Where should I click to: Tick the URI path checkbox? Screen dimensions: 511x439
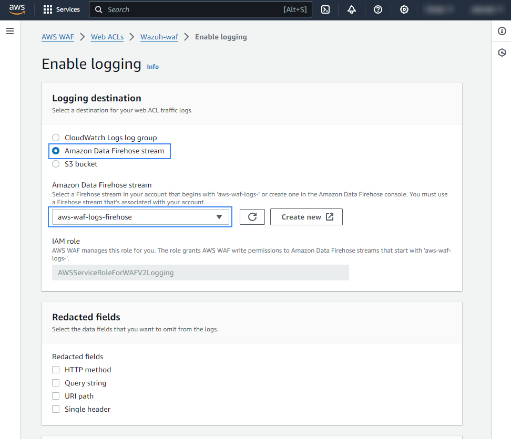tap(56, 396)
